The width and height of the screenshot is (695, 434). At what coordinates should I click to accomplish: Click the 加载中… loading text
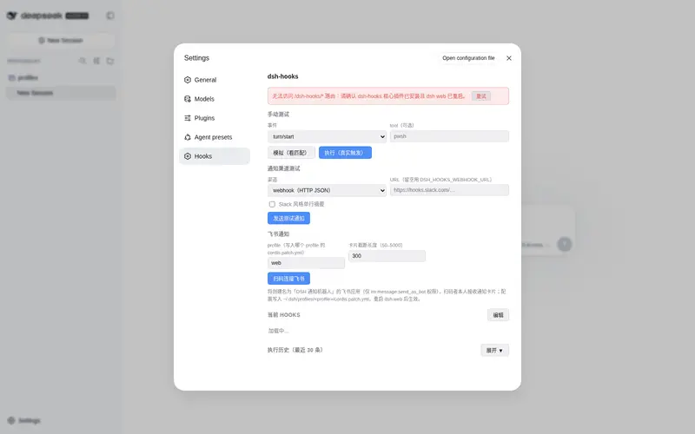click(x=278, y=331)
